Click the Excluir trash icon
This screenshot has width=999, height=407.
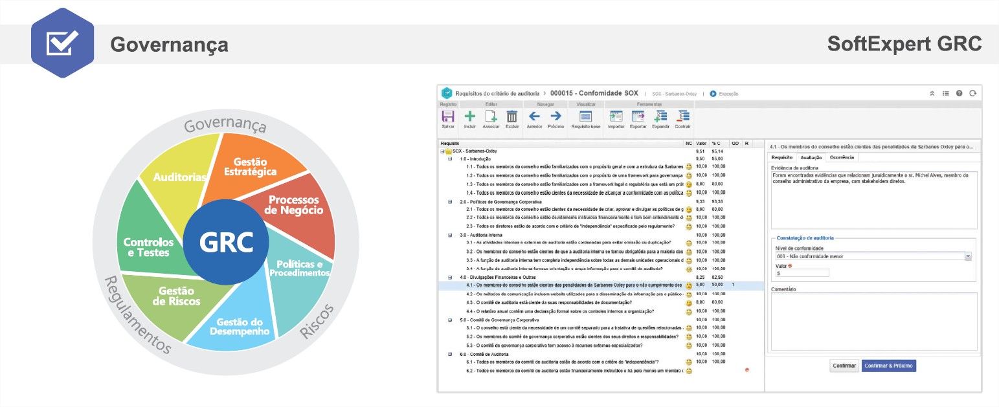click(511, 116)
